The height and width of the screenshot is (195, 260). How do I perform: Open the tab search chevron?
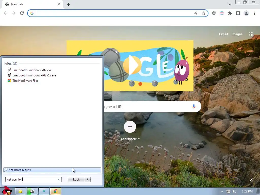tap(230, 4)
